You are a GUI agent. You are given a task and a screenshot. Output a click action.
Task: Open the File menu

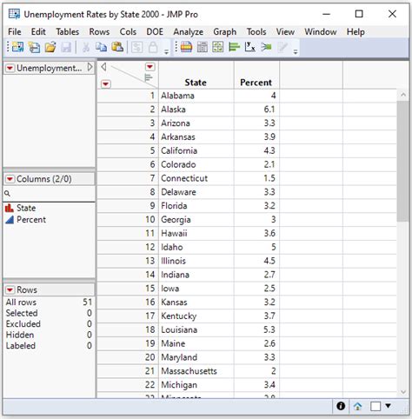(15, 31)
